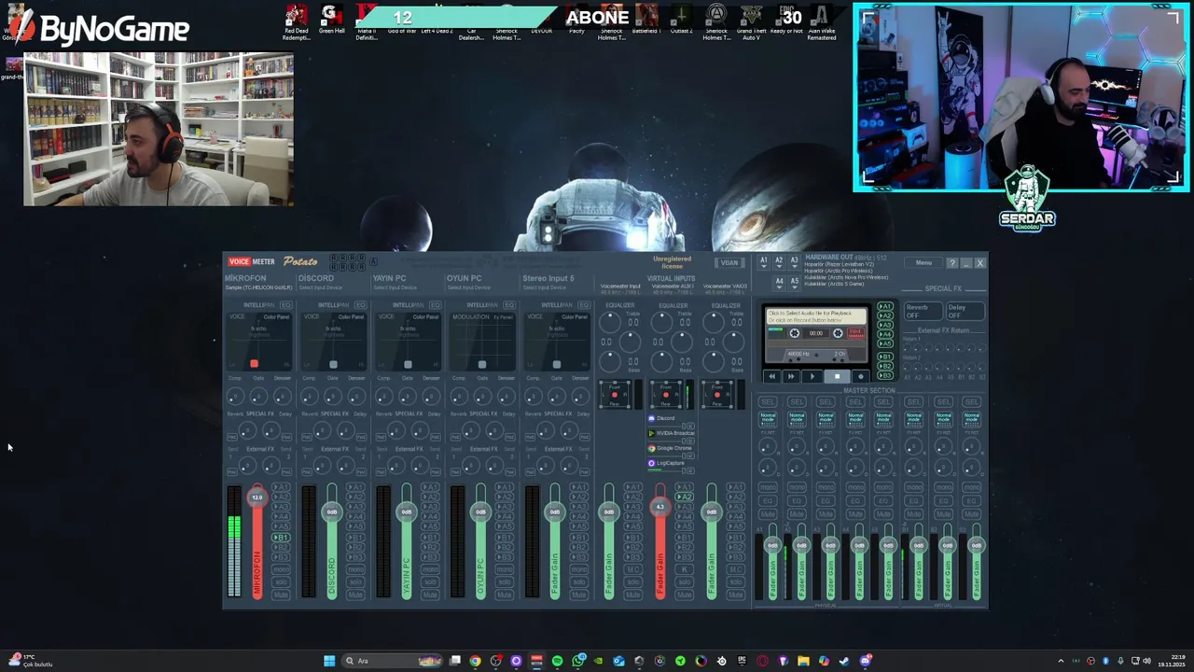Click the cassette tape file display
The image size is (1194, 672).
point(816,317)
